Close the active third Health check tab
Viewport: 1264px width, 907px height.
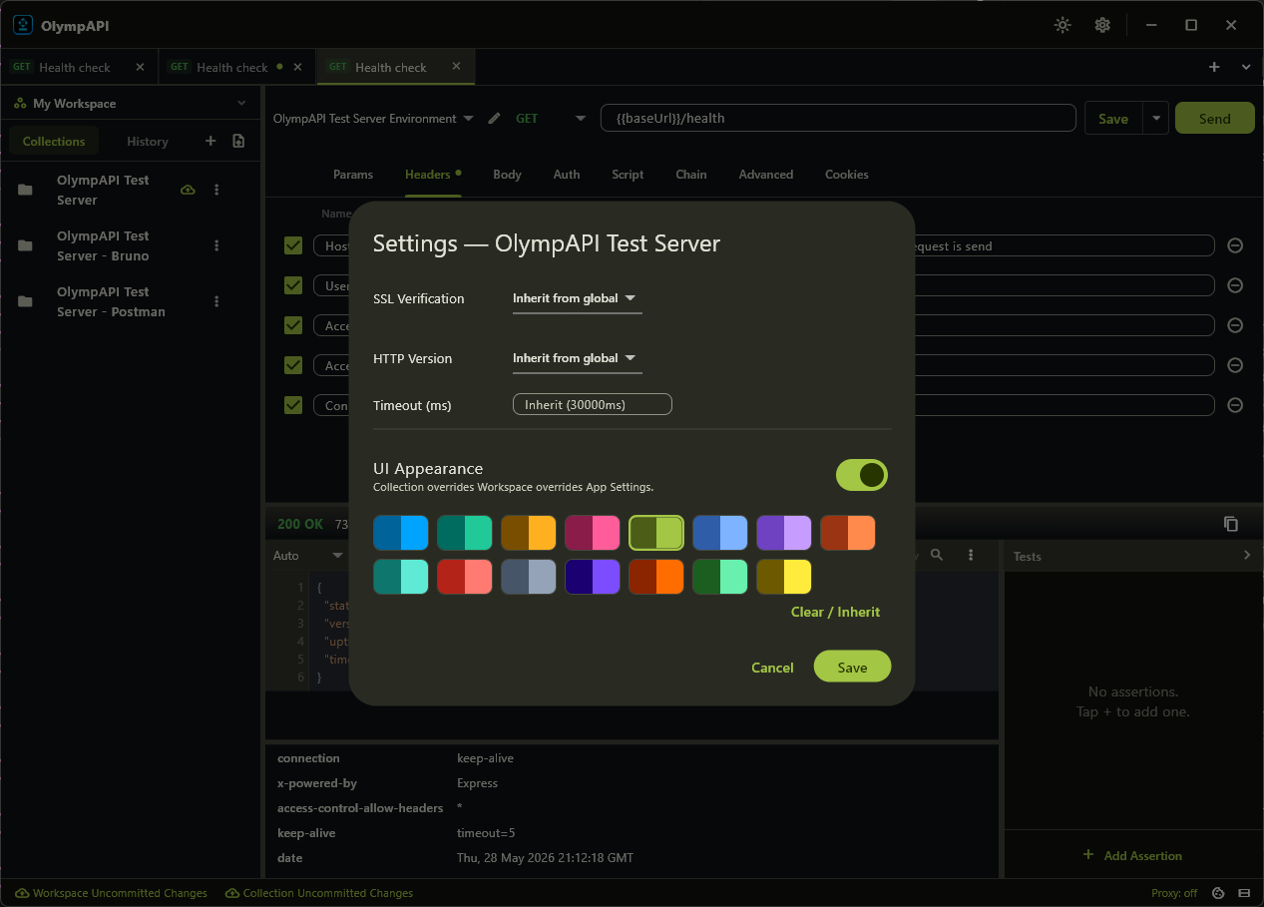click(x=456, y=67)
